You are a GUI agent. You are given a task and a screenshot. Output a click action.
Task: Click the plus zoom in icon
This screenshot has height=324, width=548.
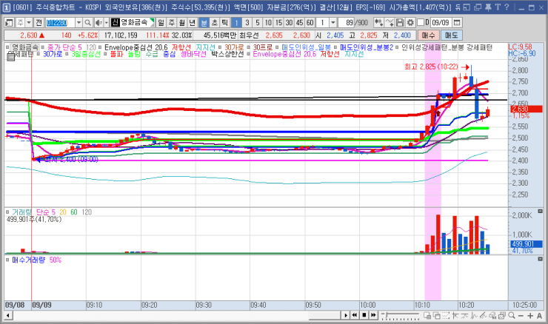pos(530,316)
